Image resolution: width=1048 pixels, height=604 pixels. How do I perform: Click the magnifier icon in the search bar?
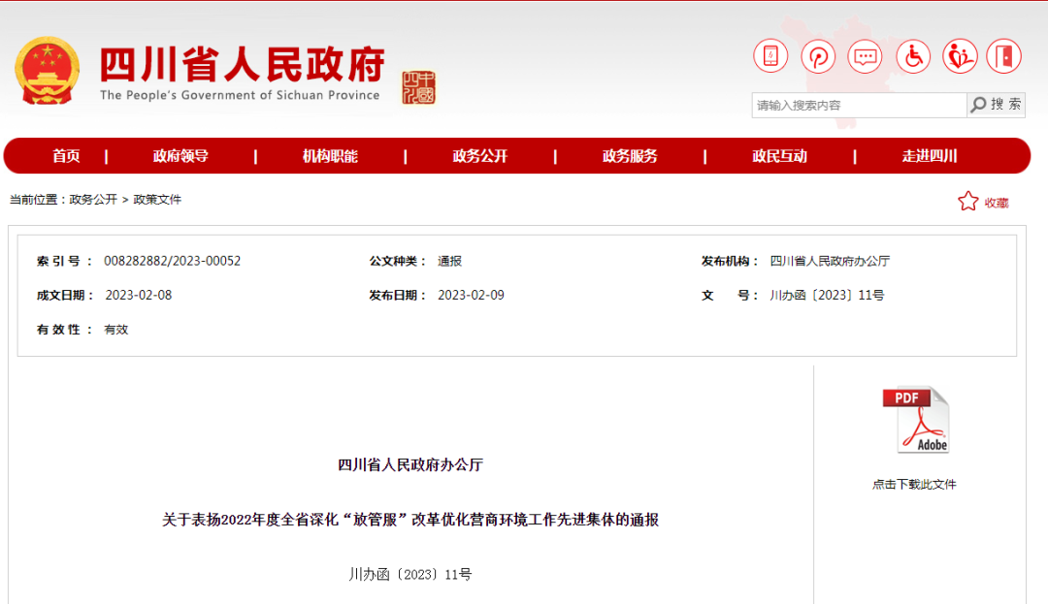tap(980, 105)
